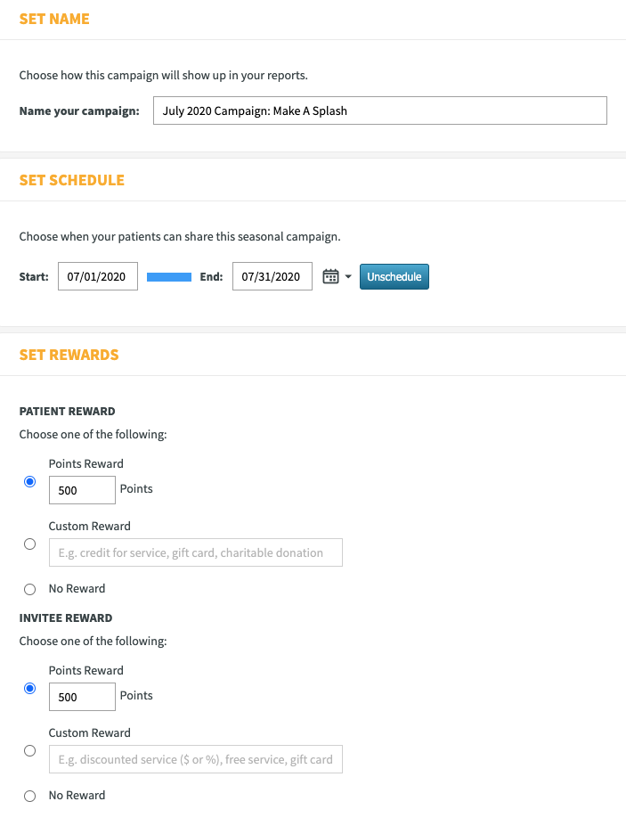Choose Invitee Reward Custom Reward radio button
The height and width of the screenshot is (826, 626).
tap(30, 750)
